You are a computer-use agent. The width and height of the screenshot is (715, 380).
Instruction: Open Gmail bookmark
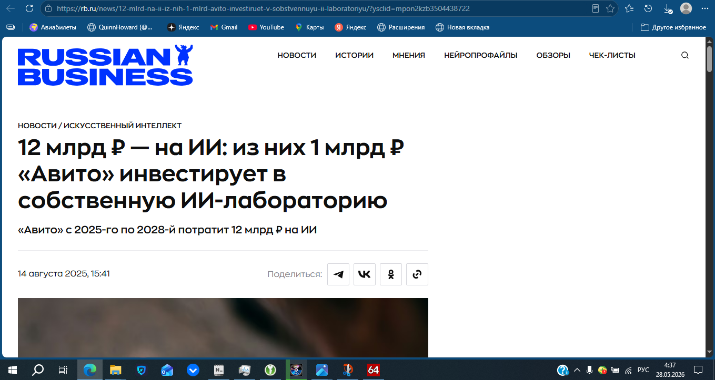coord(224,27)
